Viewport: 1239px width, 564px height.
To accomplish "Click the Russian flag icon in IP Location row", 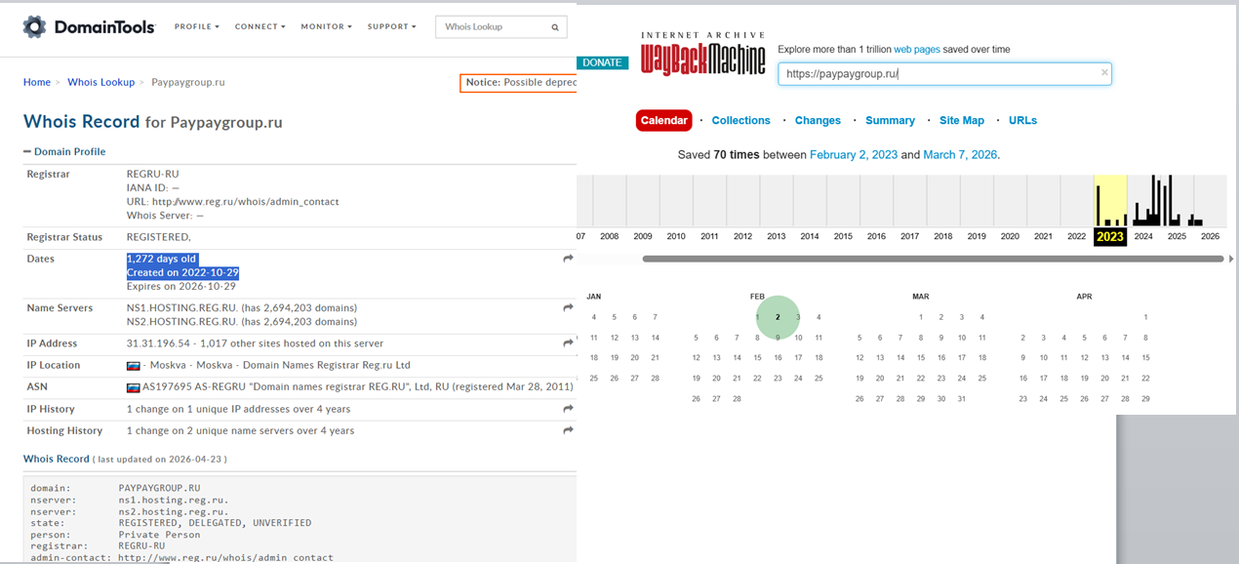I will click(x=134, y=365).
